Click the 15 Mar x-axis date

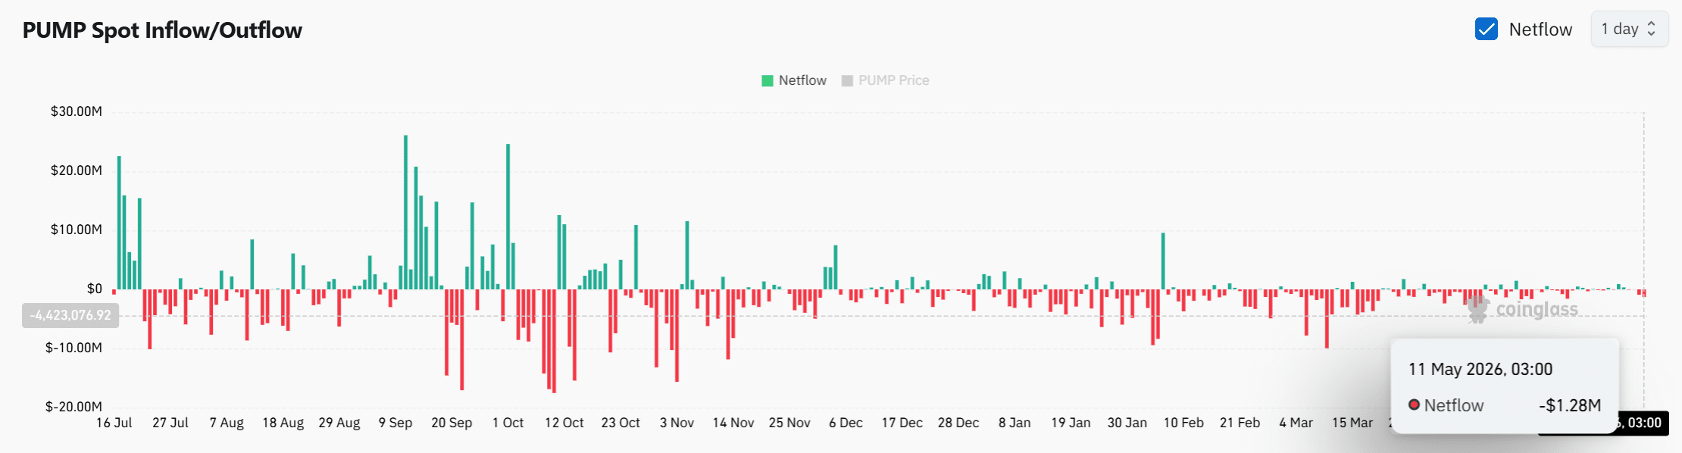pyautogui.click(x=1352, y=423)
